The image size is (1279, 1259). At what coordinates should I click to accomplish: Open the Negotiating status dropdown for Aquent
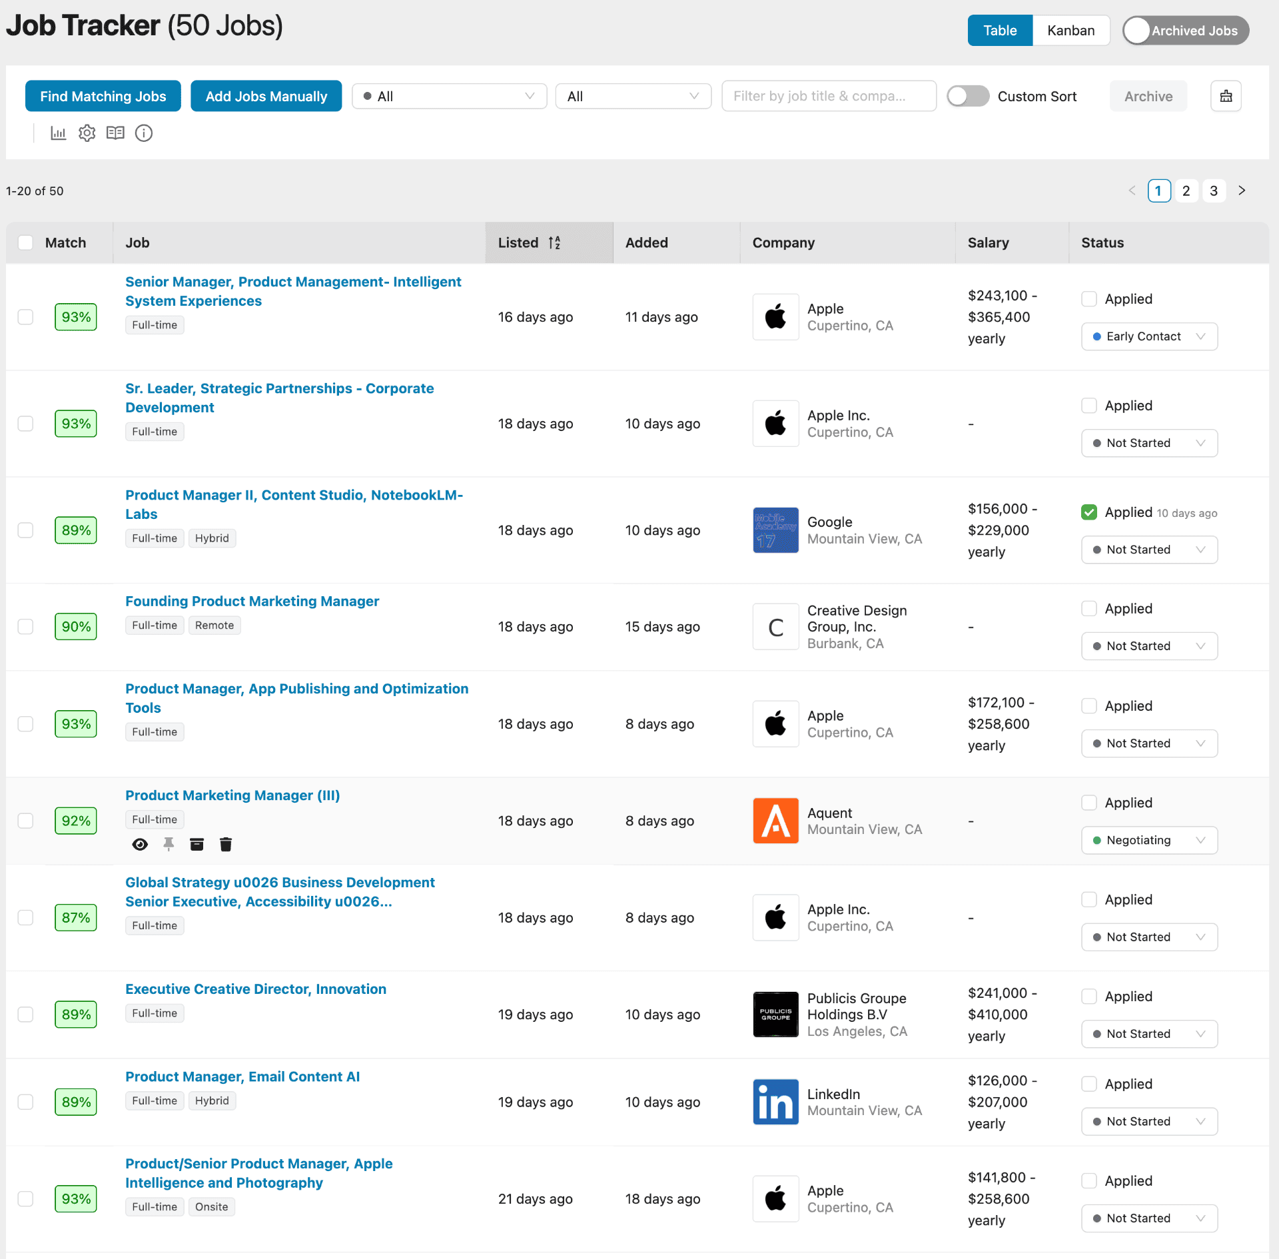pos(1149,840)
